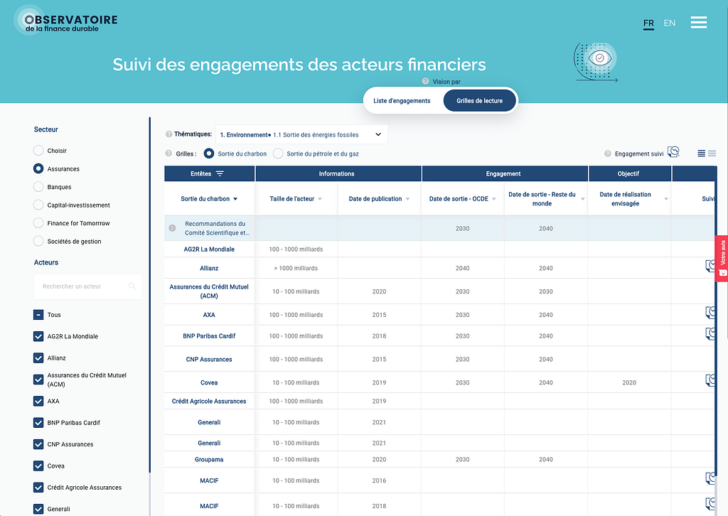The width and height of the screenshot is (728, 516).
Task: Click the filter icon beside Entêtes
Action: (220, 173)
